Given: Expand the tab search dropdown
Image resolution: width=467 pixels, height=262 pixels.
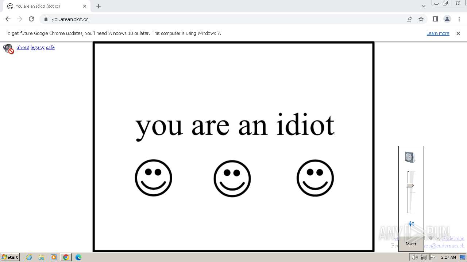Looking at the screenshot, I should (424, 6).
